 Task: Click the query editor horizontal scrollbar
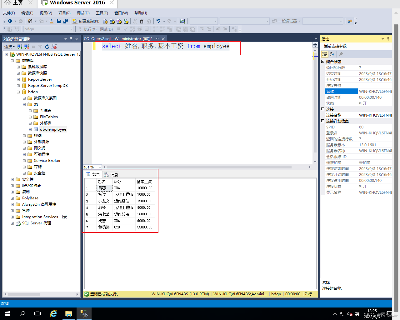199,167
